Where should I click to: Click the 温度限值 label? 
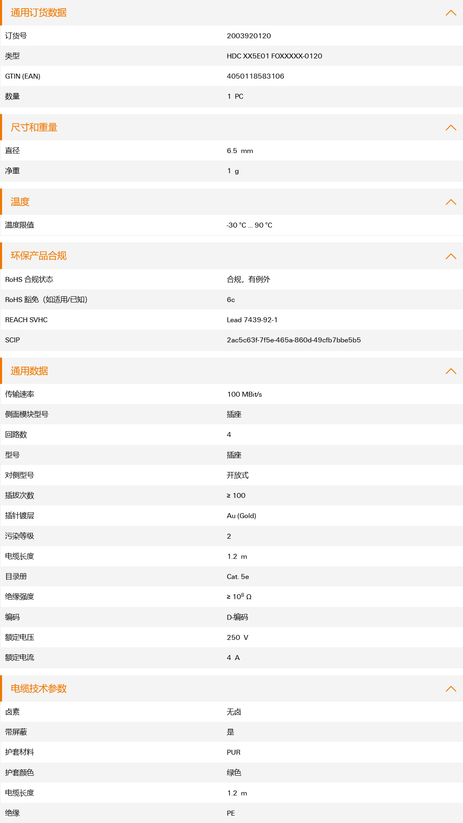[20, 225]
